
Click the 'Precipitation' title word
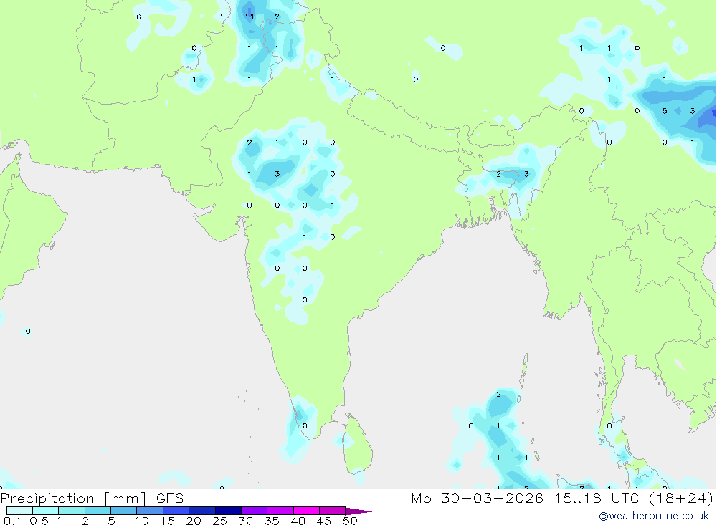pos(47,498)
